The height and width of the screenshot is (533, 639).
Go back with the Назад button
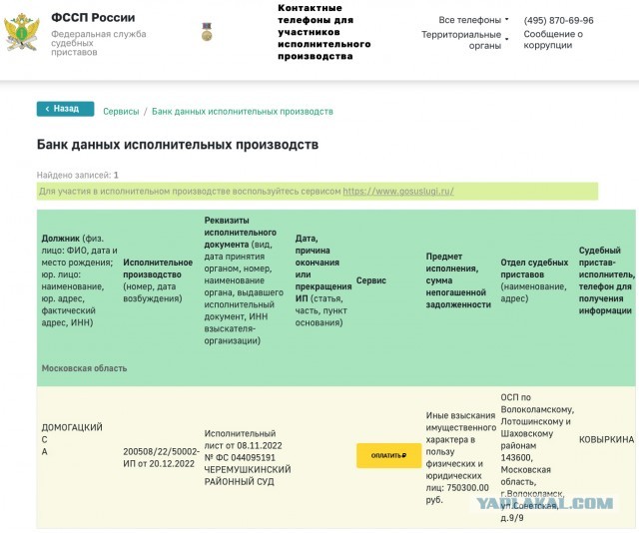(x=65, y=109)
